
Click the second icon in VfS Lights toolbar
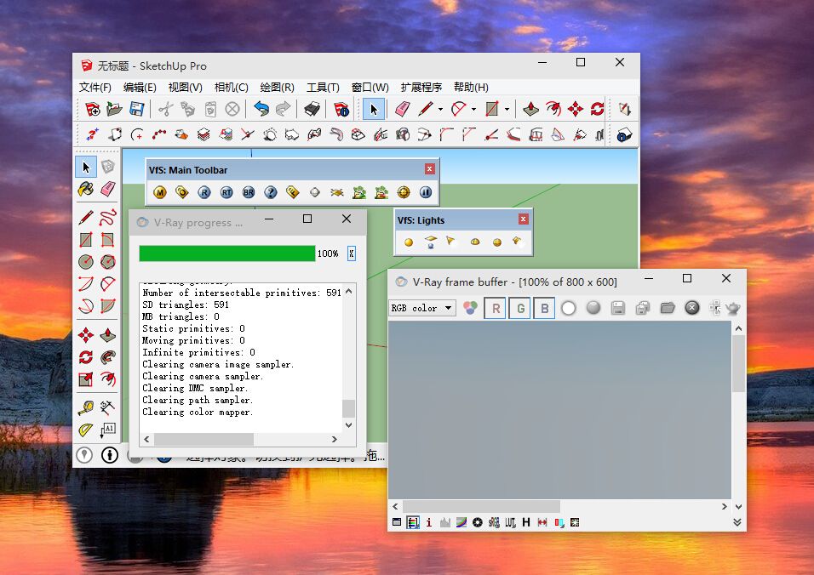click(x=430, y=242)
